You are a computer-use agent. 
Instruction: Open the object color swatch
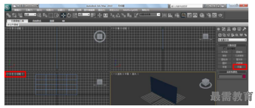pos(244,77)
